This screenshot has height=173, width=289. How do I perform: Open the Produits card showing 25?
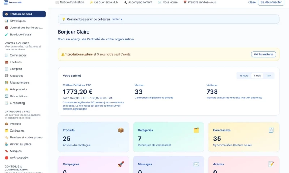(94, 137)
